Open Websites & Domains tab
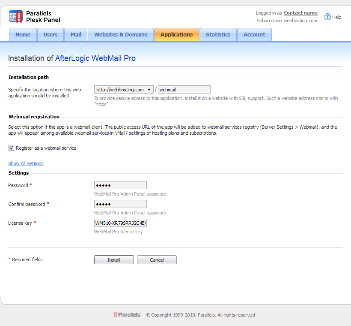 click(121, 35)
